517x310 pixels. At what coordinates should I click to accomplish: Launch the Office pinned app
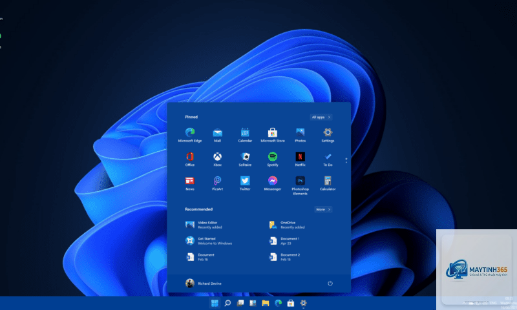pos(190,159)
